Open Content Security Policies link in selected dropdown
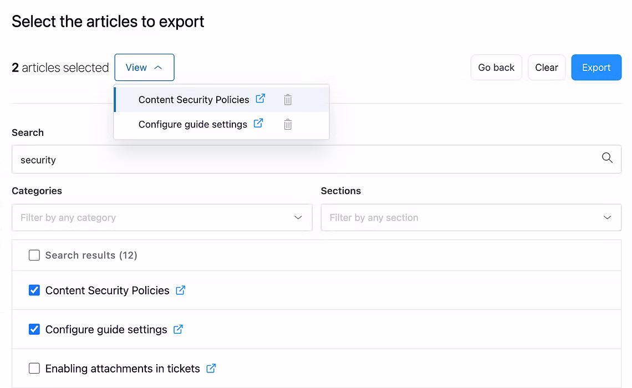 pos(261,98)
